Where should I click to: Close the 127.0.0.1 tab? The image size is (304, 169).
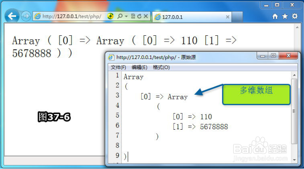(228, 17)
